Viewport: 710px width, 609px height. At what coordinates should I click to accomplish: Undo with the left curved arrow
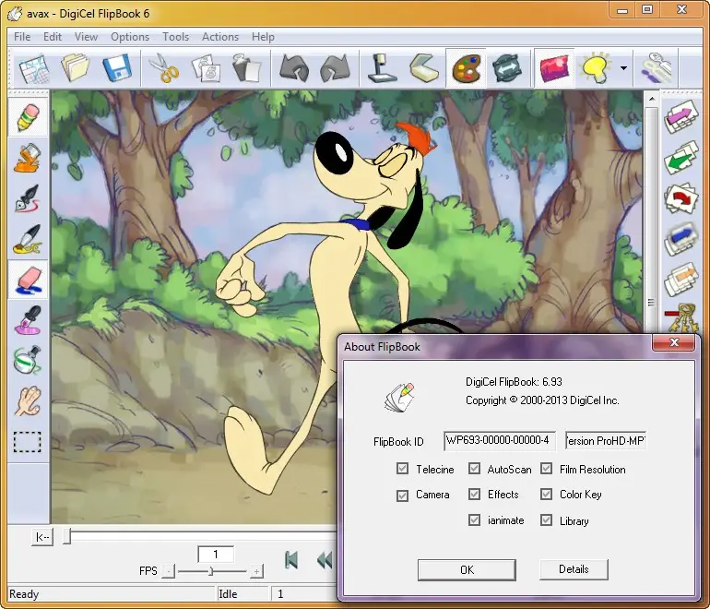pos(294,68)
